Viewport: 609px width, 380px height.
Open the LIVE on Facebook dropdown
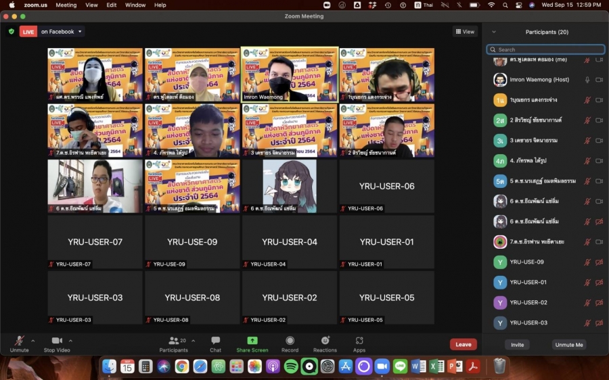[81, 31]
